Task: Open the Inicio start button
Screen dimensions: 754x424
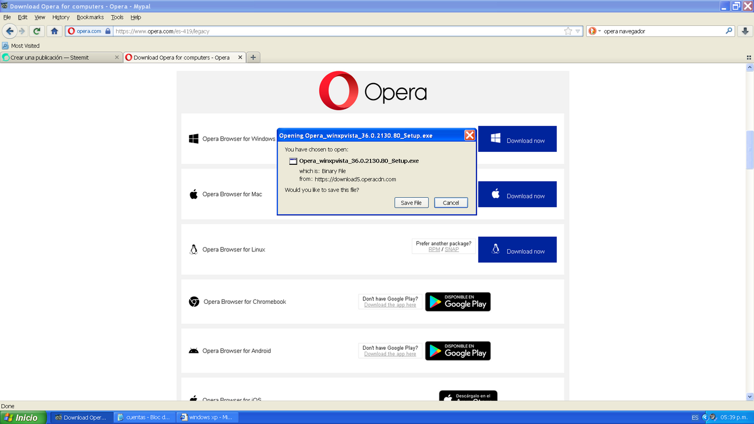Action: point(22,418)
